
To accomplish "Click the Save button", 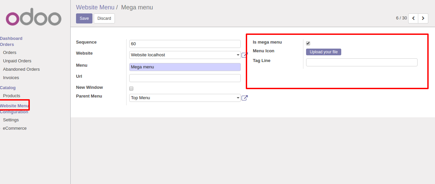I will click(x=84, y=18).
